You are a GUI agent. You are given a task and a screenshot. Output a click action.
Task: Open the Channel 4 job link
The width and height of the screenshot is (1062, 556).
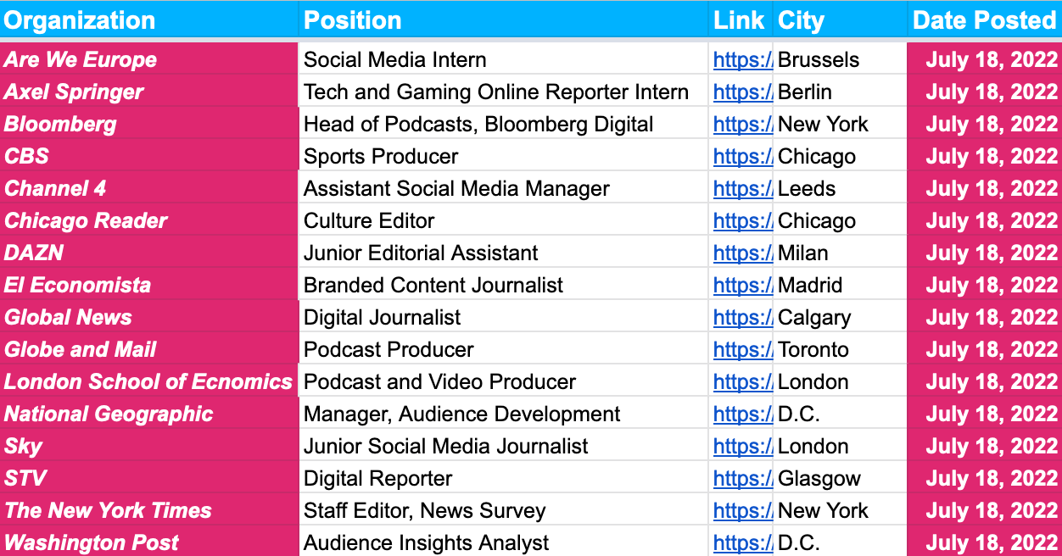[x=741, y=189]
